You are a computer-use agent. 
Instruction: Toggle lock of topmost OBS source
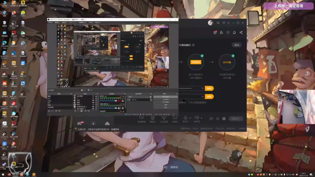[x=96, y=96]
